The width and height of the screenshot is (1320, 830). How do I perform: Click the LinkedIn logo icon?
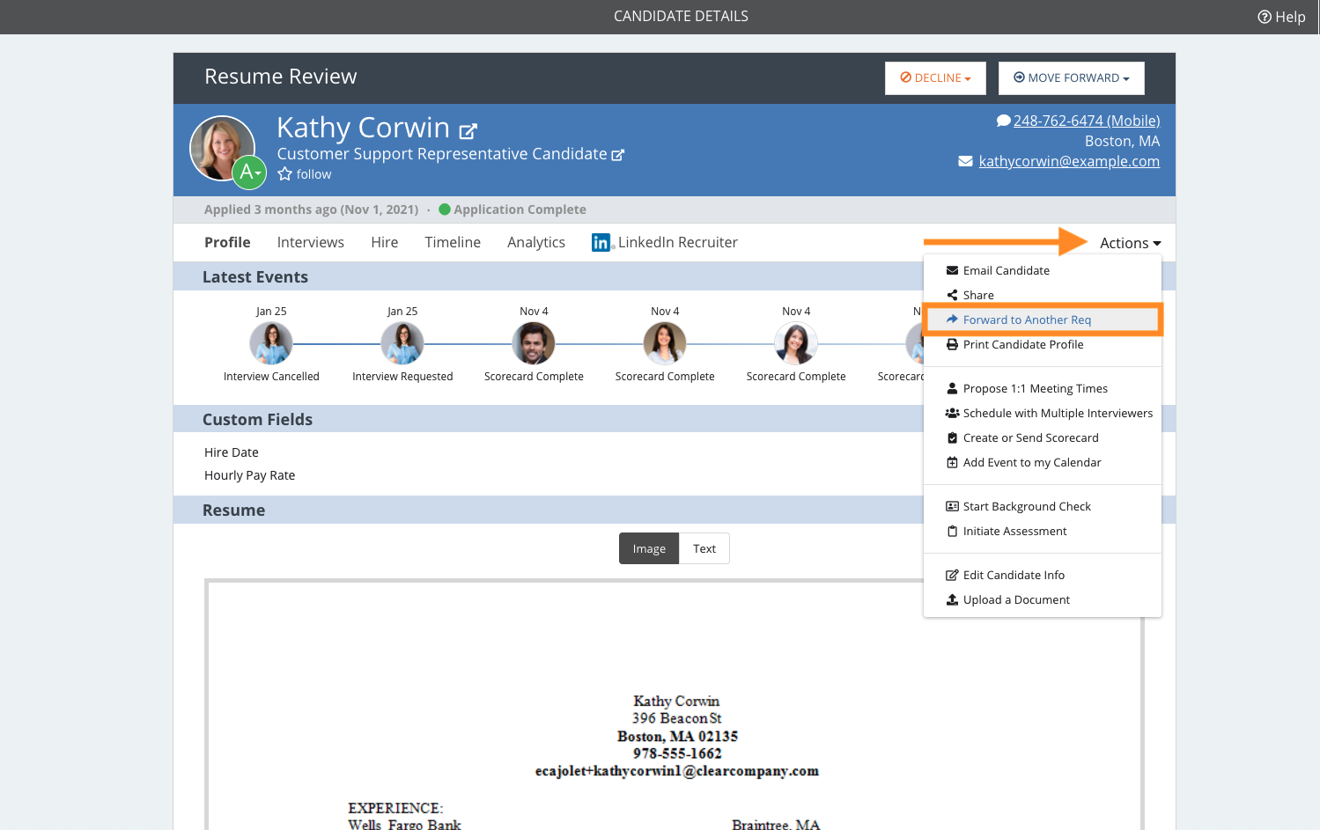click(601, 243)
